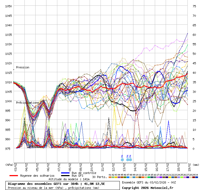Click the black Run GFS legend line
The image size is (201, 190).
(x=65, y=176)
